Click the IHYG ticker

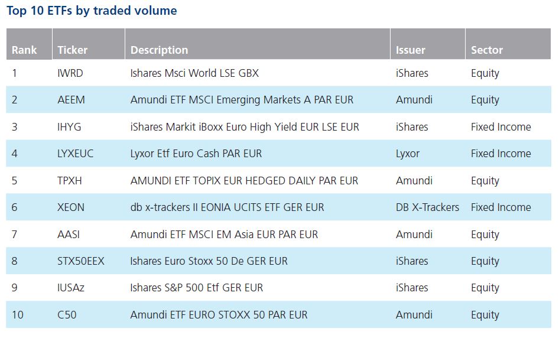[69, 127]
